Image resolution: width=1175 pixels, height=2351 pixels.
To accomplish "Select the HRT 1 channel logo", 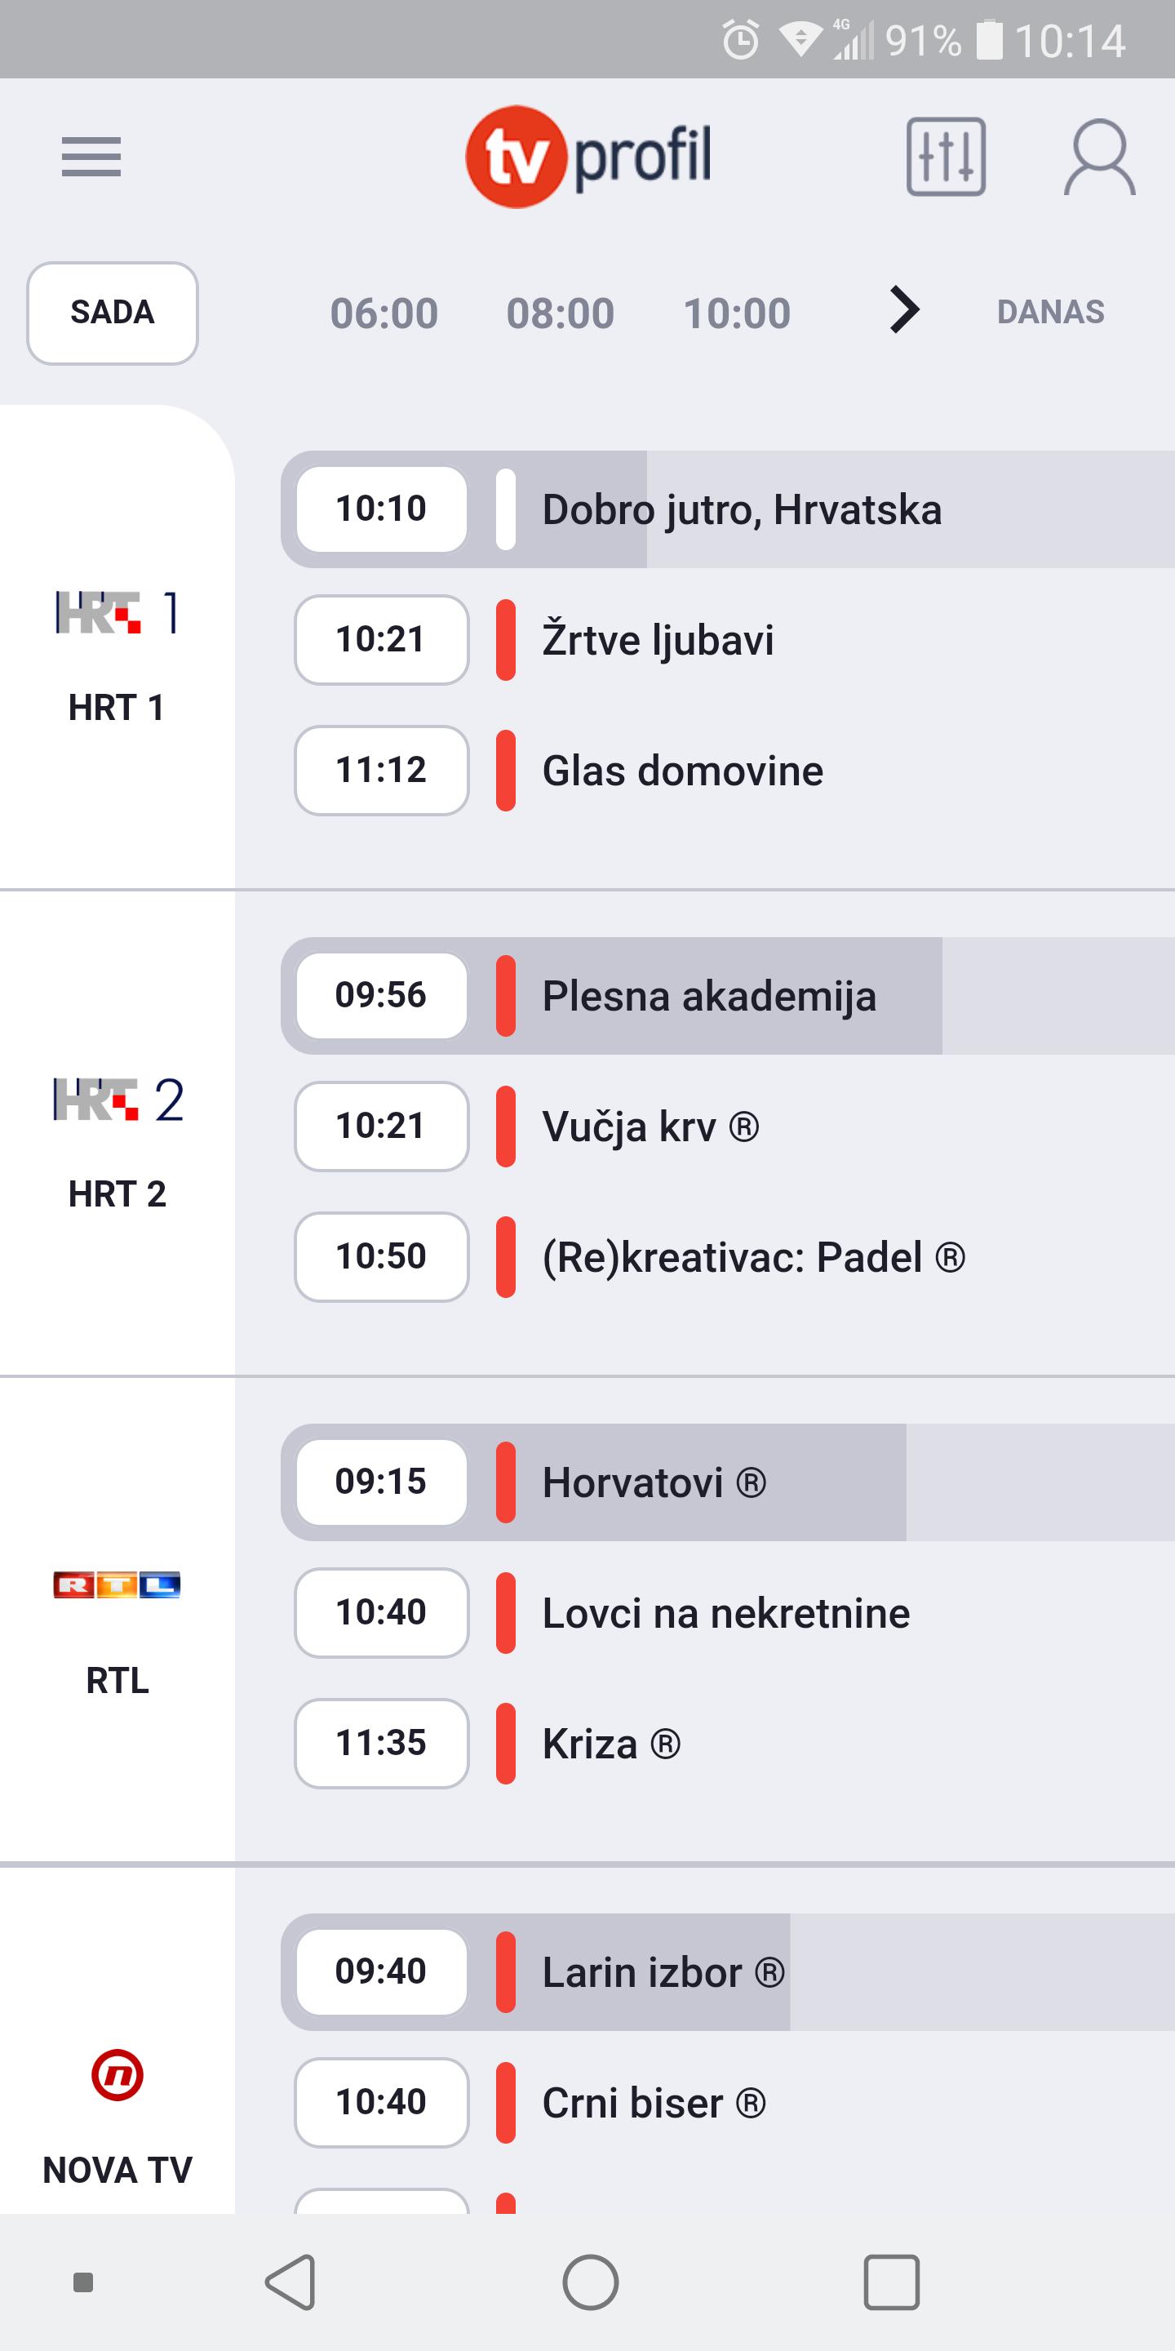I will pos(117,612).
